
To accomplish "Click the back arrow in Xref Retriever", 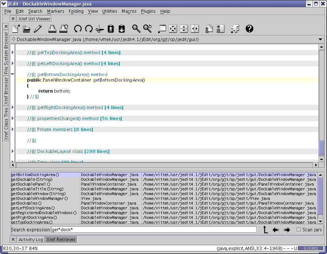I will 276,230.
